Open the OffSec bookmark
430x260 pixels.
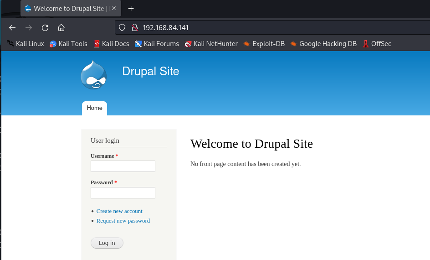click(x=377, y=44)
